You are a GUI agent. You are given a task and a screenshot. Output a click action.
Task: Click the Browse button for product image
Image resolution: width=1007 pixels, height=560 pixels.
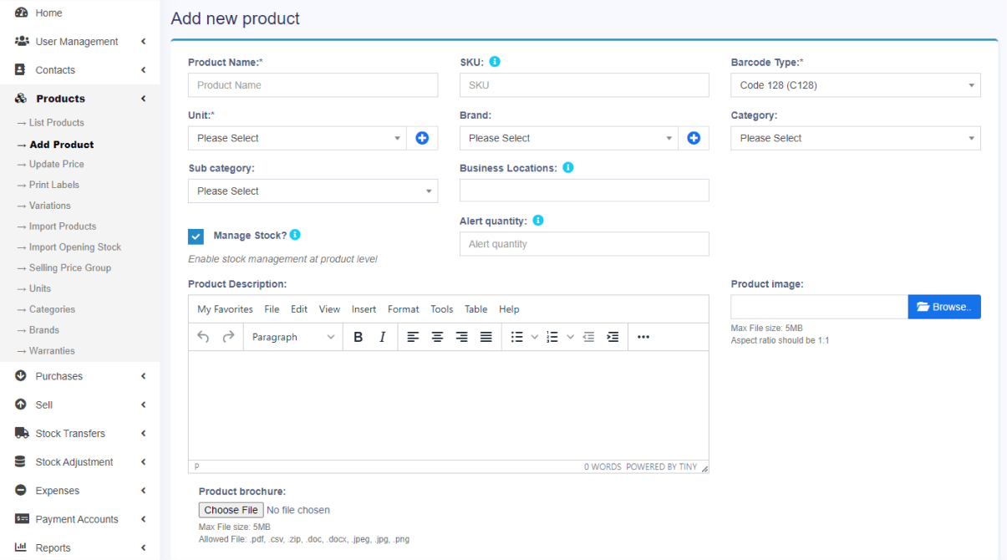[x=944, y=307]
